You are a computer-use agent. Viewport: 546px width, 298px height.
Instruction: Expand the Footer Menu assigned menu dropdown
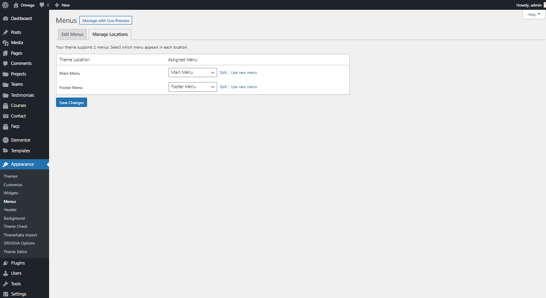pyautogui.click(x=193, y=87)
